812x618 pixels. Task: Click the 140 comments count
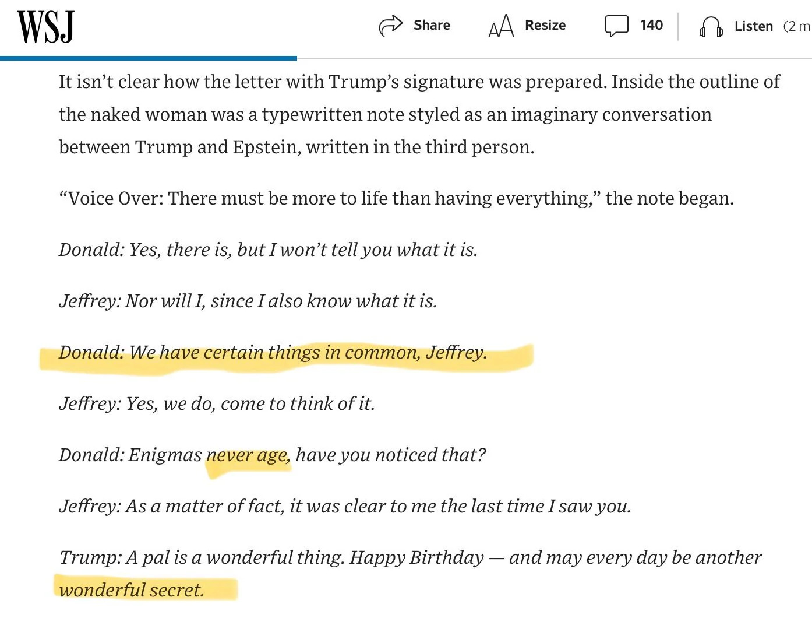click(651, 25)
